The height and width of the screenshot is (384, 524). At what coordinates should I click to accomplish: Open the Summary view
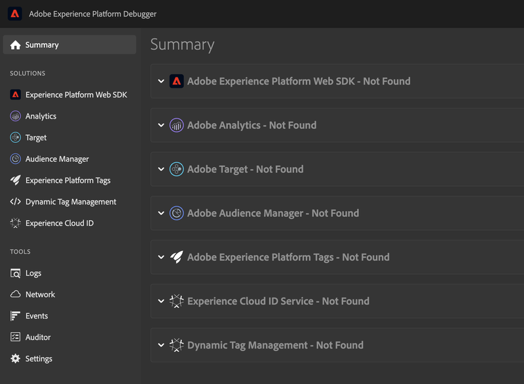click(x=69, y=45)
